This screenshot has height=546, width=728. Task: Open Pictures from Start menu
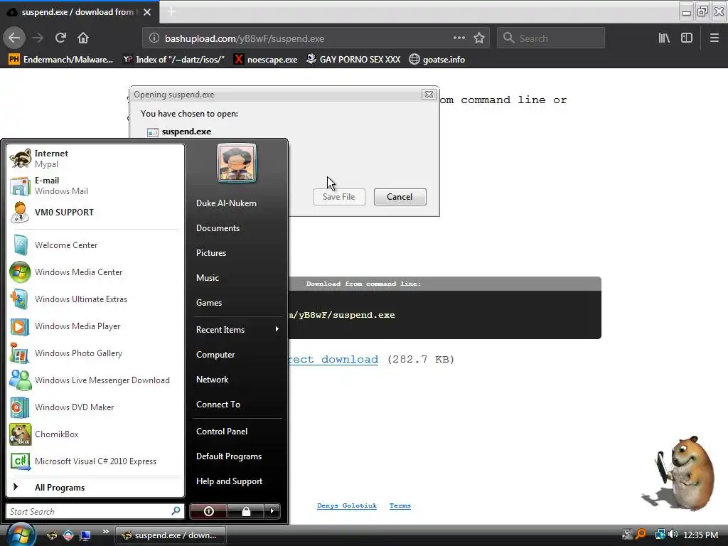click(237, 253)
